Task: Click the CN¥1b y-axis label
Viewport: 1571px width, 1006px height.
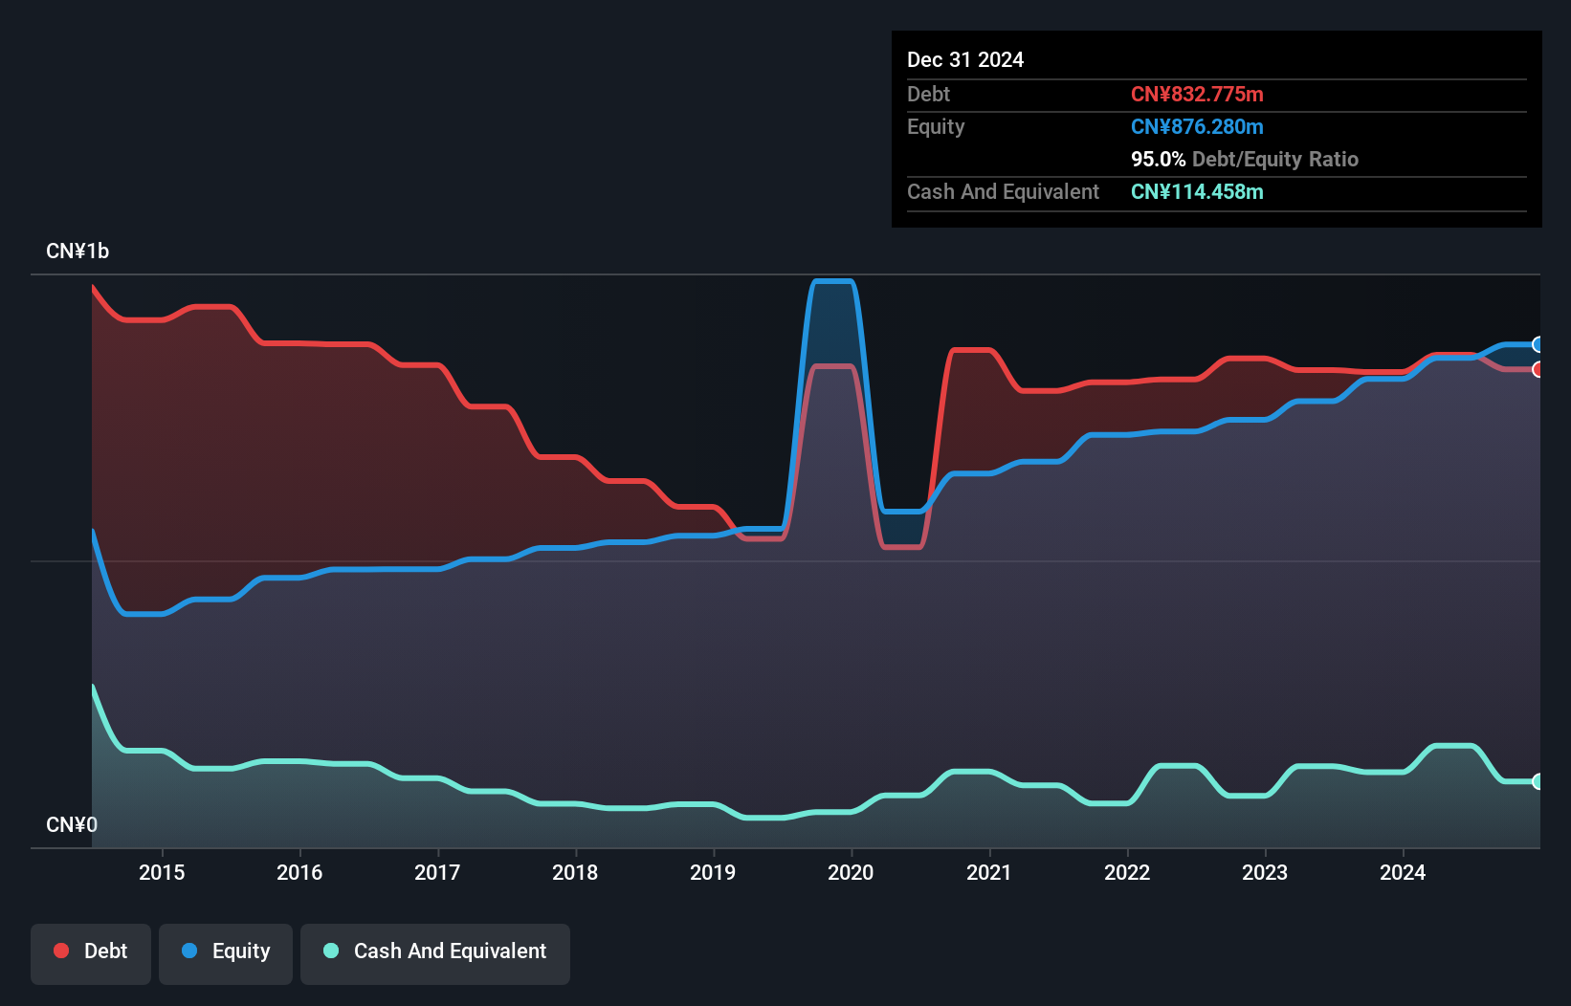Action: (x=77, y=251)
